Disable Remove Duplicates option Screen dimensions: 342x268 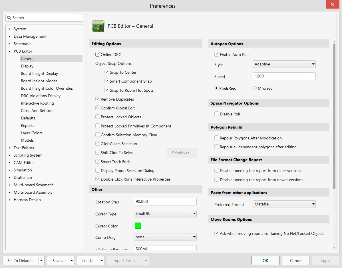pyautogui.click(x=98, y=99)
